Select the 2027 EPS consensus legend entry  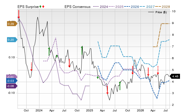point(147,7)
